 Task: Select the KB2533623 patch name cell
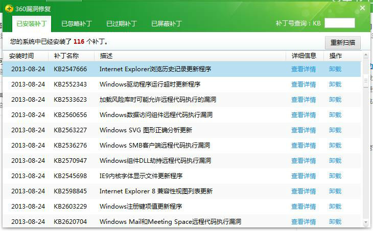[70, 100]
